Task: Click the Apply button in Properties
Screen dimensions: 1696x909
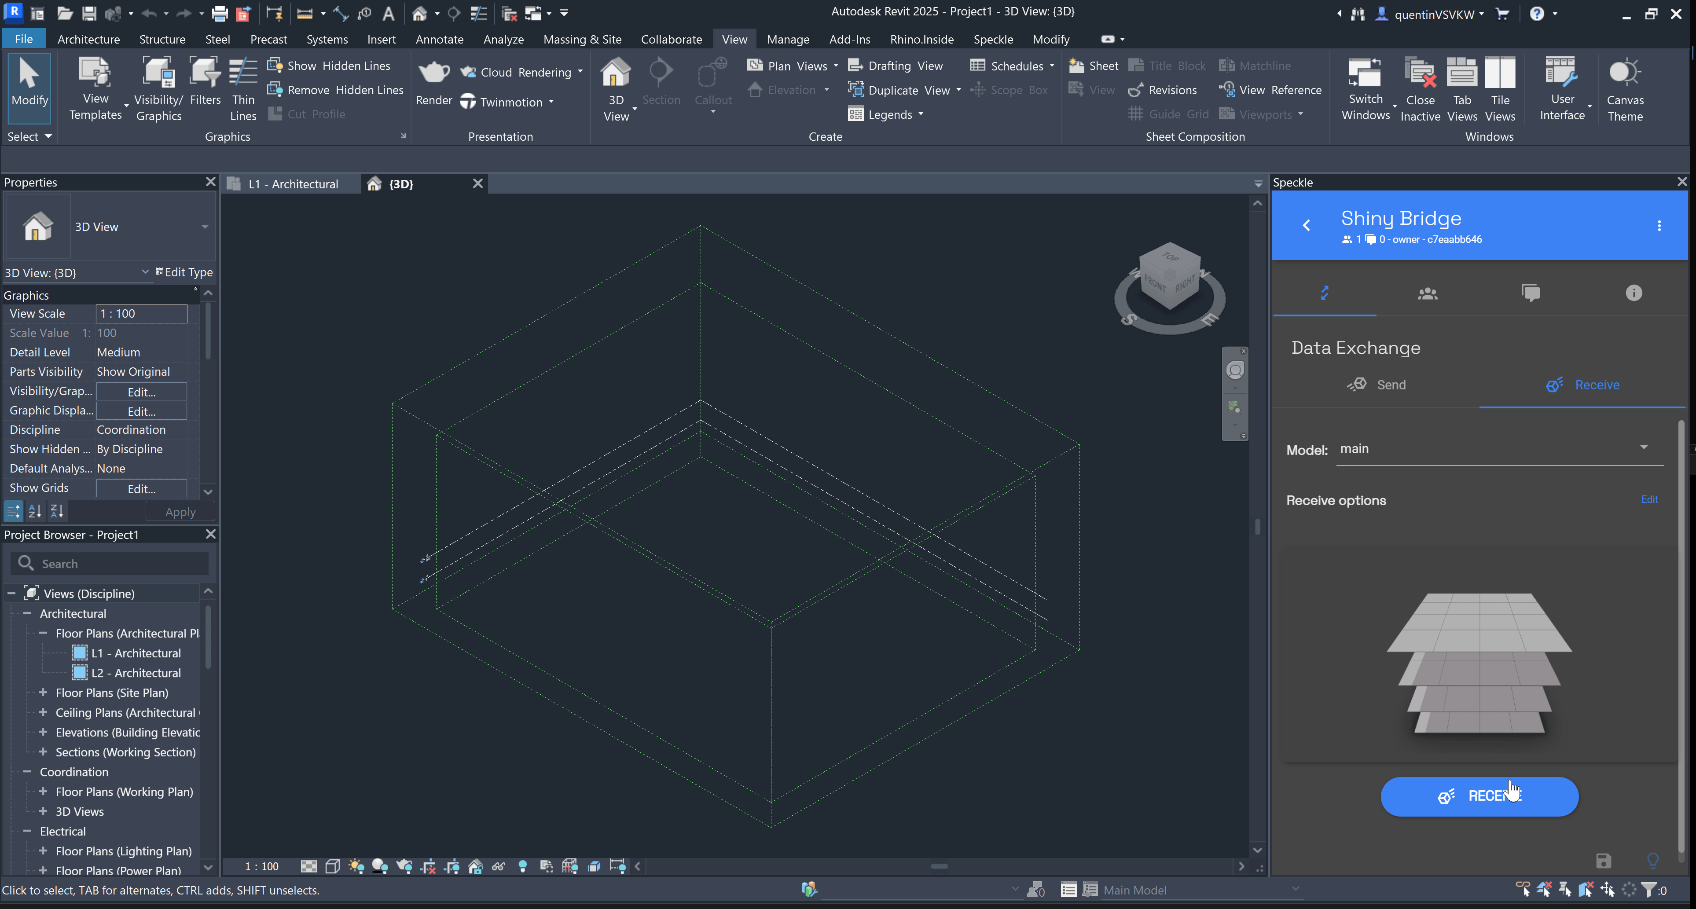Action: [x=180, y=511]
